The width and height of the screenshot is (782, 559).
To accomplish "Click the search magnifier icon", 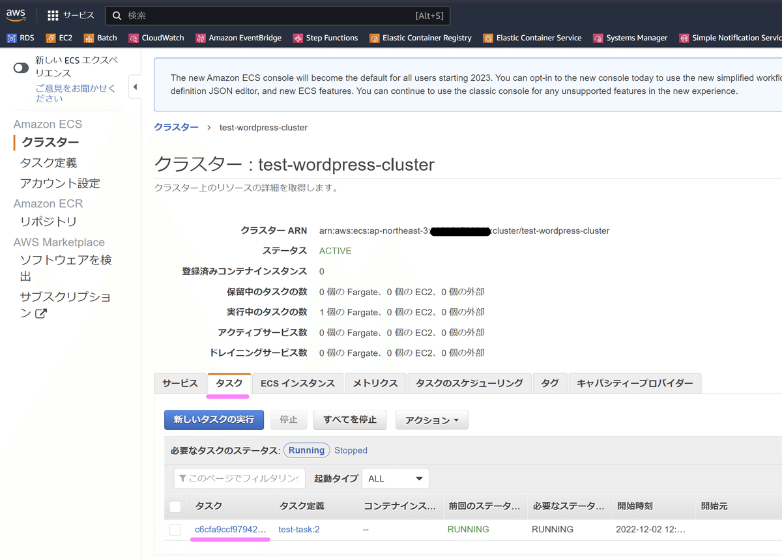I will [117, 15].
